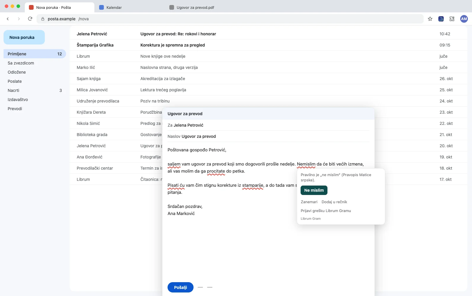This screenshot has width=472, height=296.
Task: Open email from Štamparija Grafika
Action: click(268, 45)
